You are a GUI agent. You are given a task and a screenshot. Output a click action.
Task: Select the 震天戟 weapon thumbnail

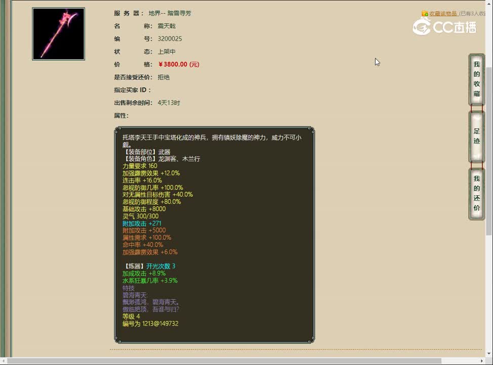click(58, 34)
